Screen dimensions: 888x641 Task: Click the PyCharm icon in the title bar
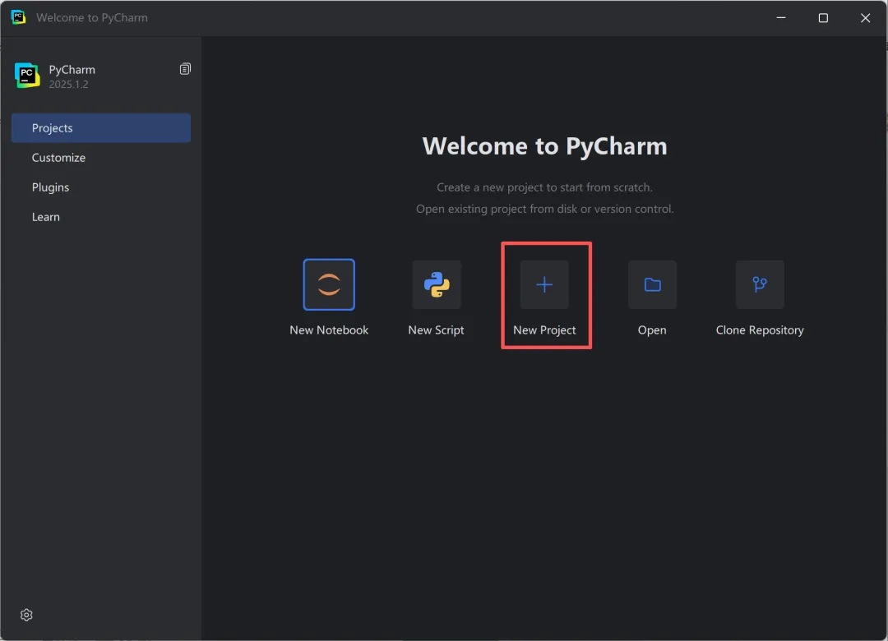click(18, 17)
